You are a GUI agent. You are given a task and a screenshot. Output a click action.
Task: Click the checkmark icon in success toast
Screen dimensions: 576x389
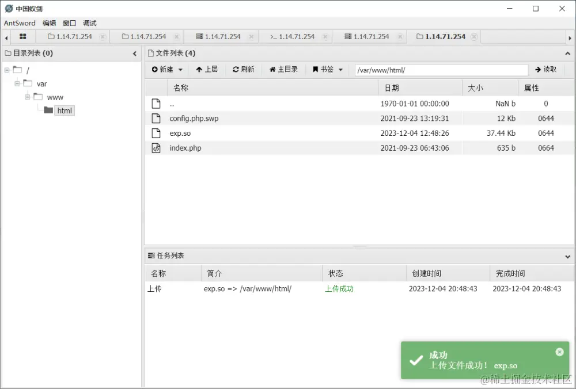pyautogui.click(x=416, y=360)
